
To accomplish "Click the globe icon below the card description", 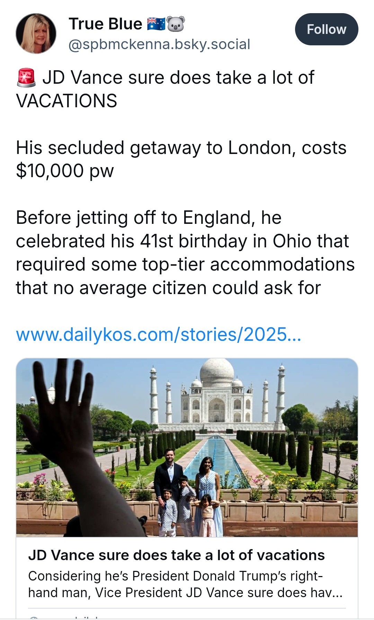I will pyautogui.click(x=33, y=617).
